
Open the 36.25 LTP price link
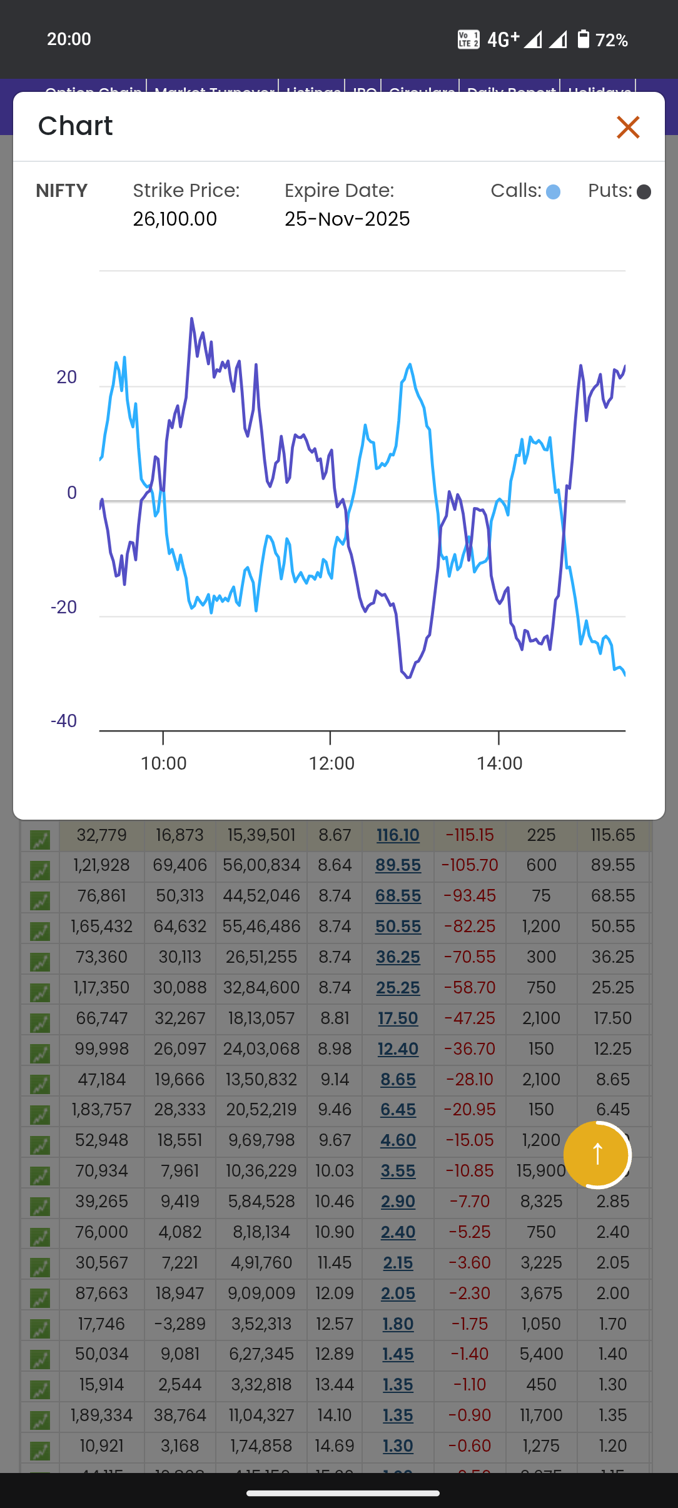pyautogui.click(x=398, y=957)
